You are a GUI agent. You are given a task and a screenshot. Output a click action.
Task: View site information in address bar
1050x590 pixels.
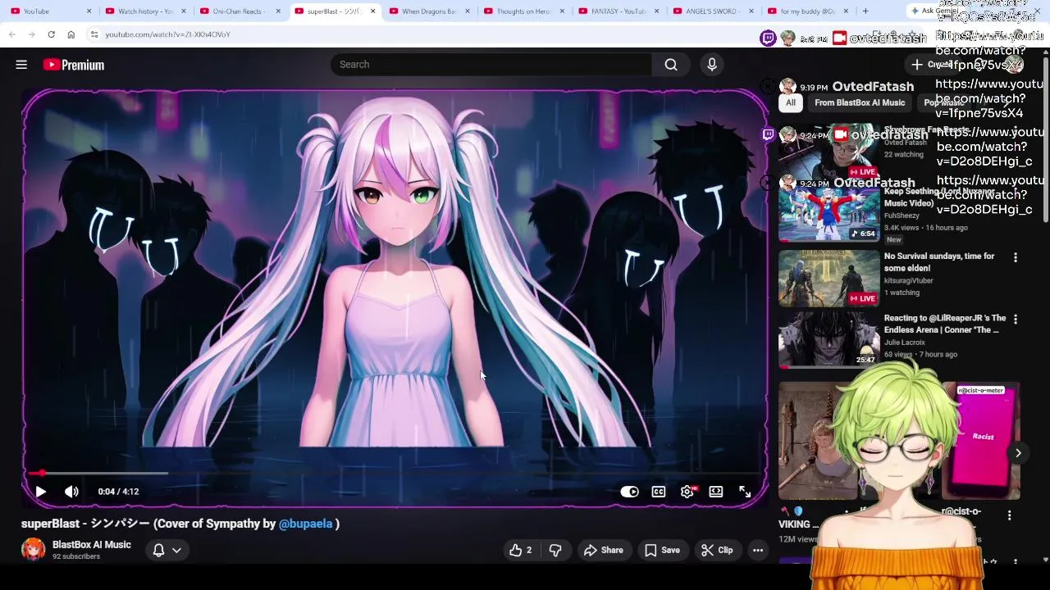tap(94, 34)
